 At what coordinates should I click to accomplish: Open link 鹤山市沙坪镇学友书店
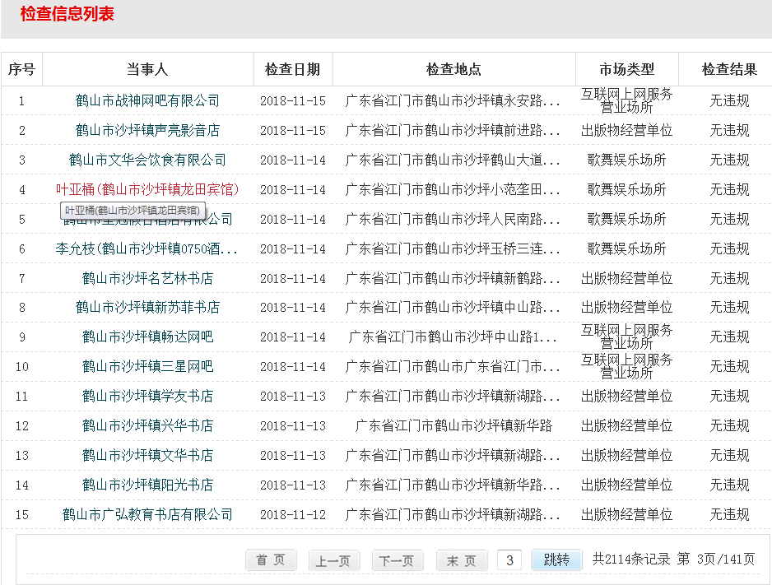[x=147, y=396]
